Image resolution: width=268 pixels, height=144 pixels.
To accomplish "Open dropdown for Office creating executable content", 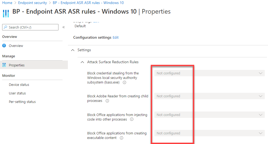I will pyautogui.click(x=209, y=133).
